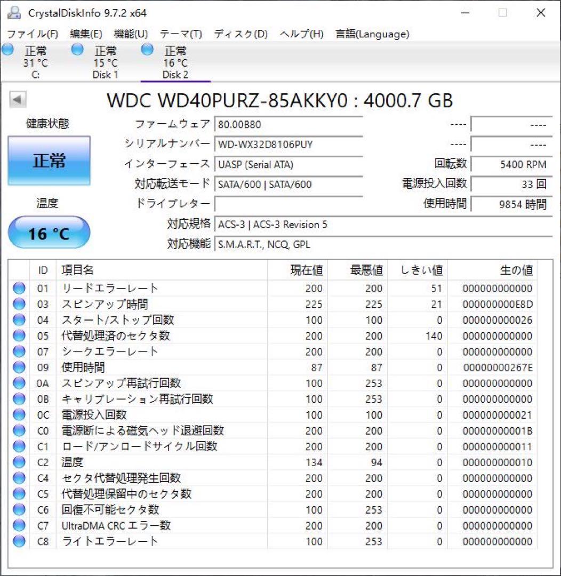This screenshot has width=561, height=576.
Task: Select the UltraDMA CRC エラー数 row
Action: click(273, 525)
